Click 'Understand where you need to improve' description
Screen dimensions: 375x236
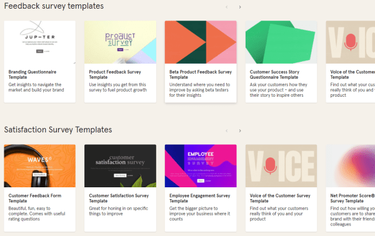(x=200, y=90)
